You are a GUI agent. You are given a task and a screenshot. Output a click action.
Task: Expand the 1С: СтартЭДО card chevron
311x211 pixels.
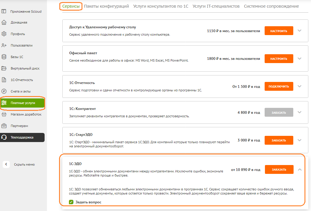click(x=299, y=140)
